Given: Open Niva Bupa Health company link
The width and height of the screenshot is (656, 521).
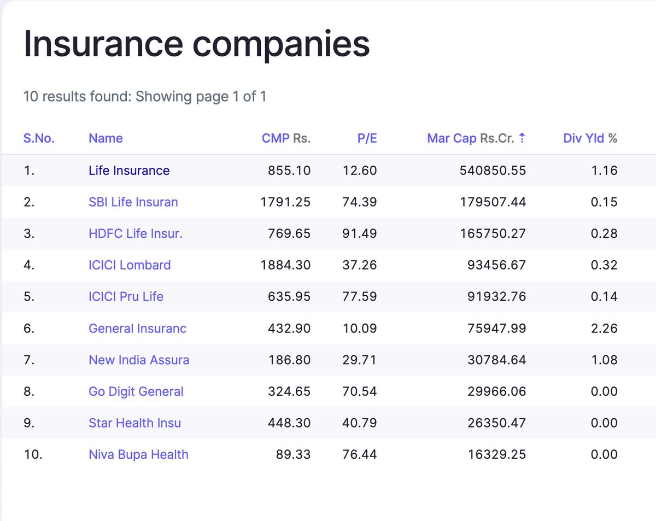Looking at the screenshot, I should (138, 455).
